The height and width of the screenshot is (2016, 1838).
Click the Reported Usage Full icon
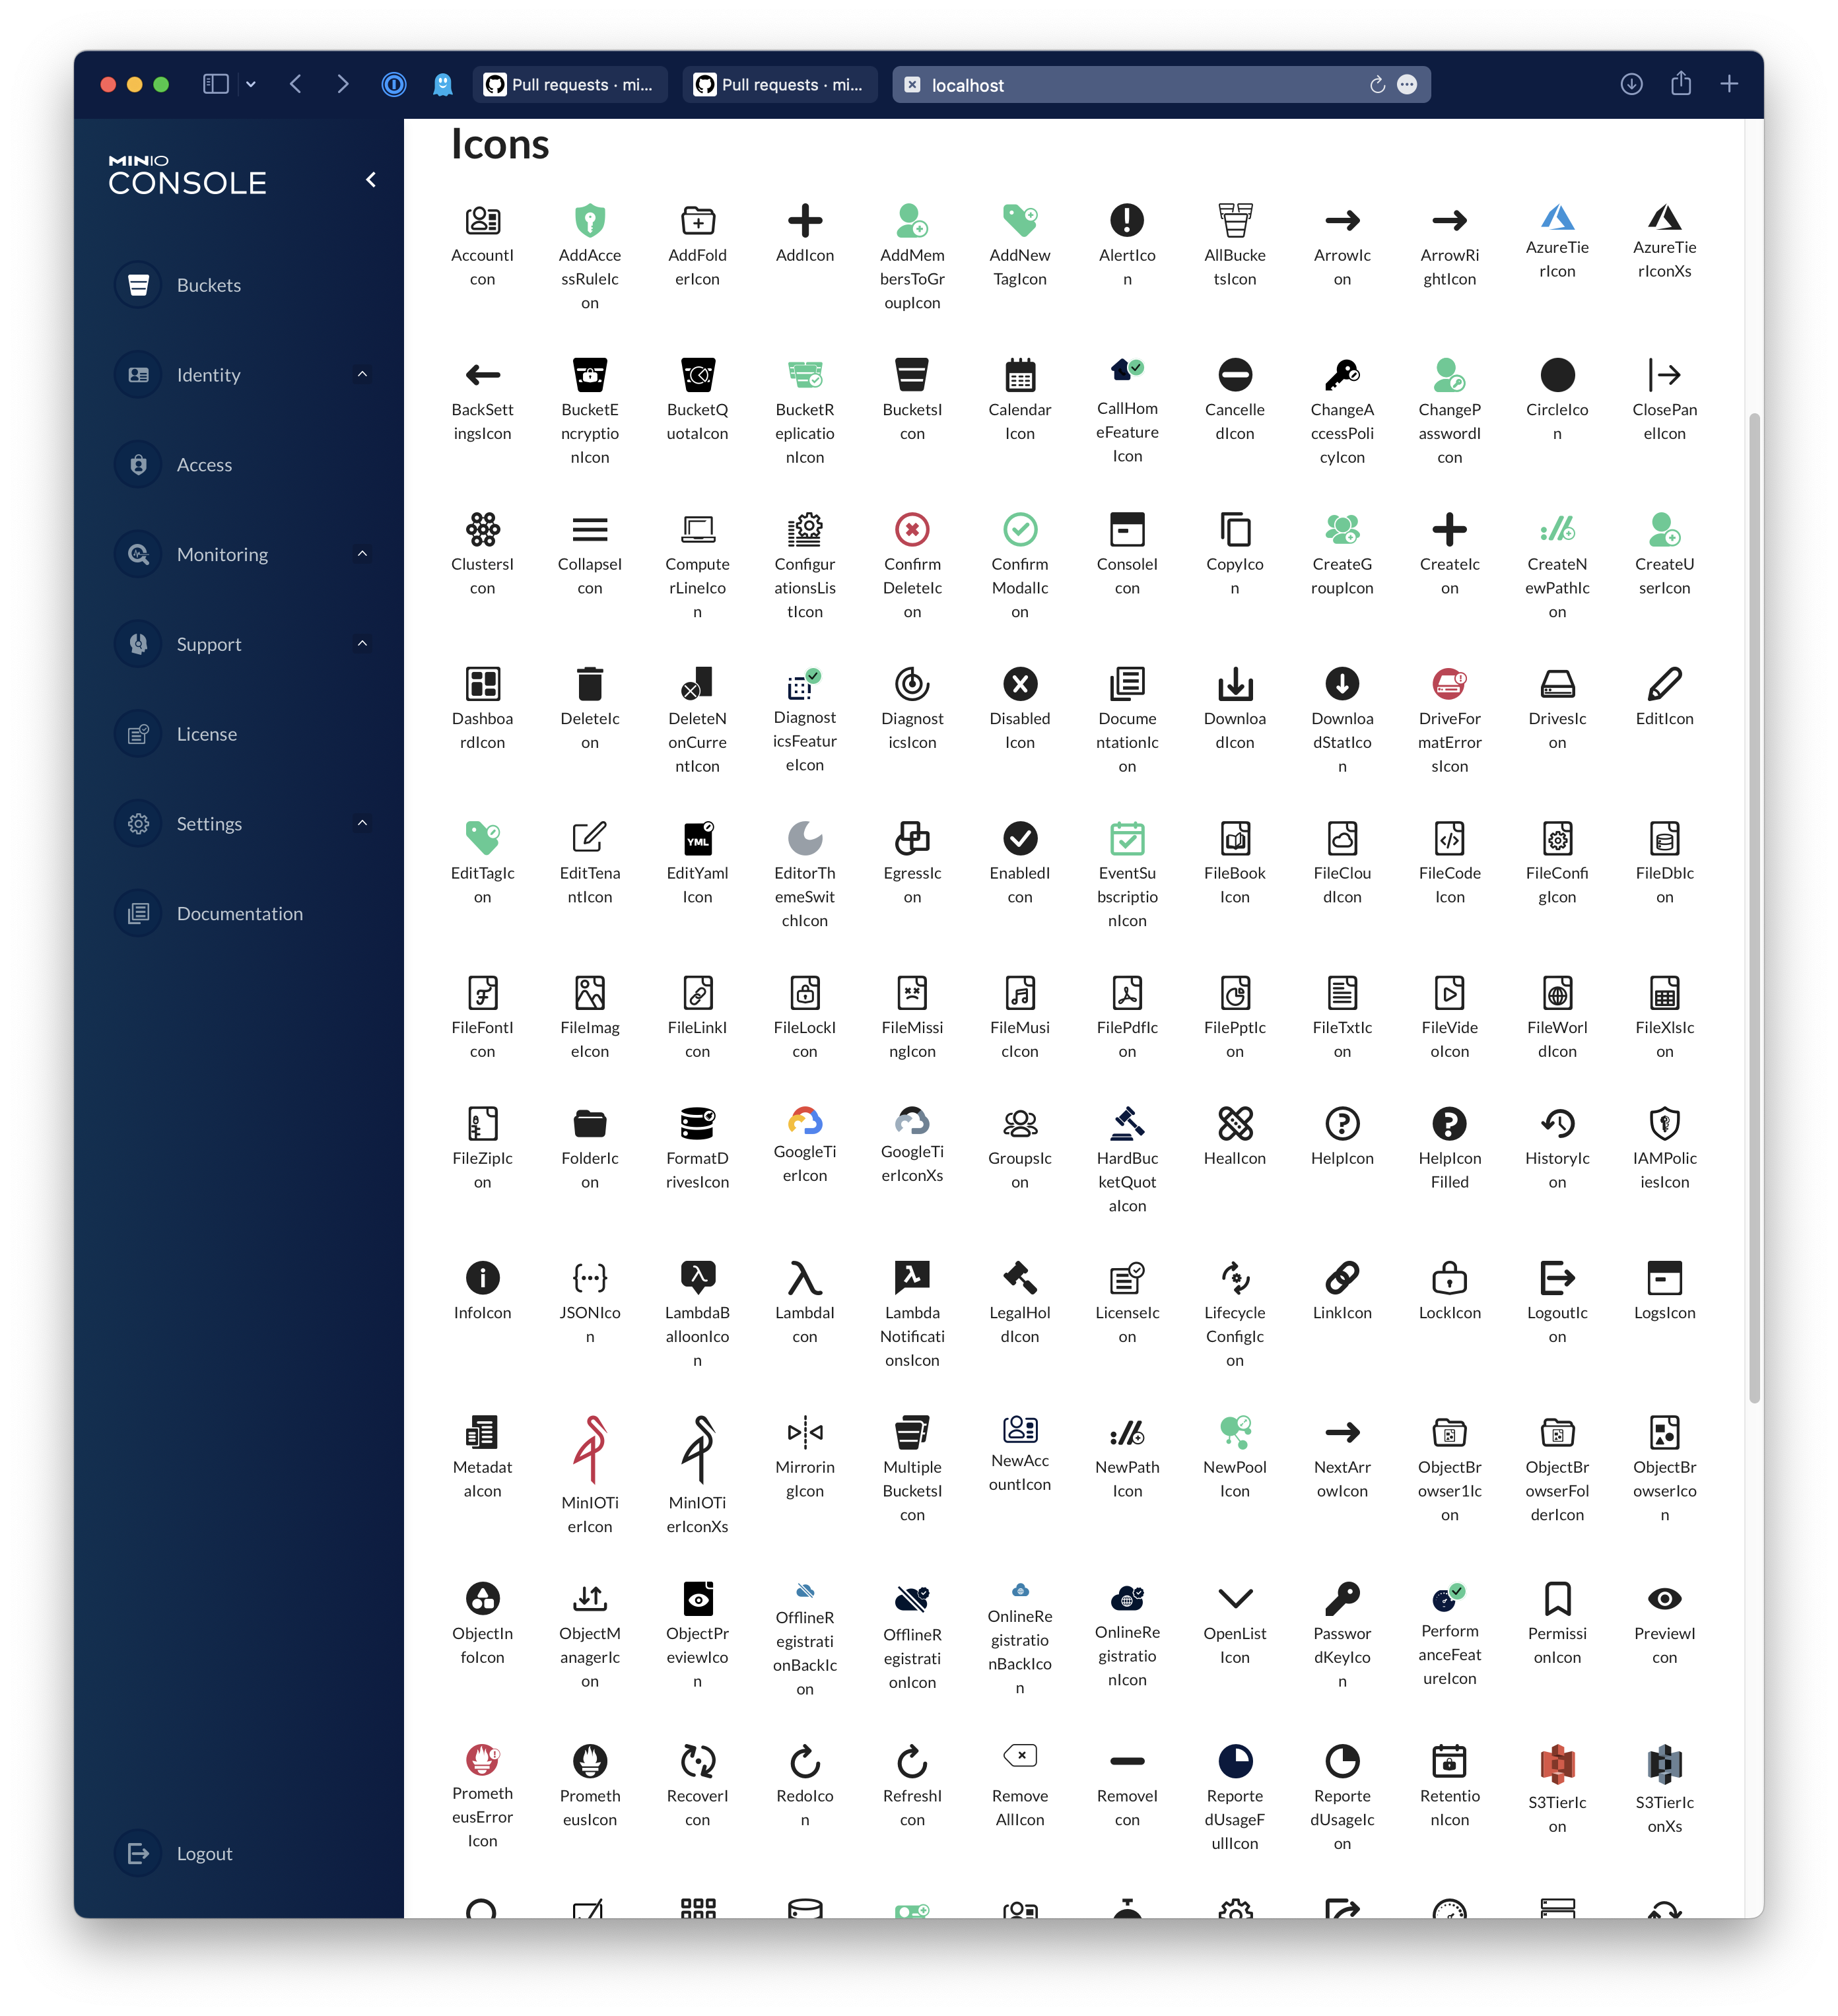[1235, 1761]
